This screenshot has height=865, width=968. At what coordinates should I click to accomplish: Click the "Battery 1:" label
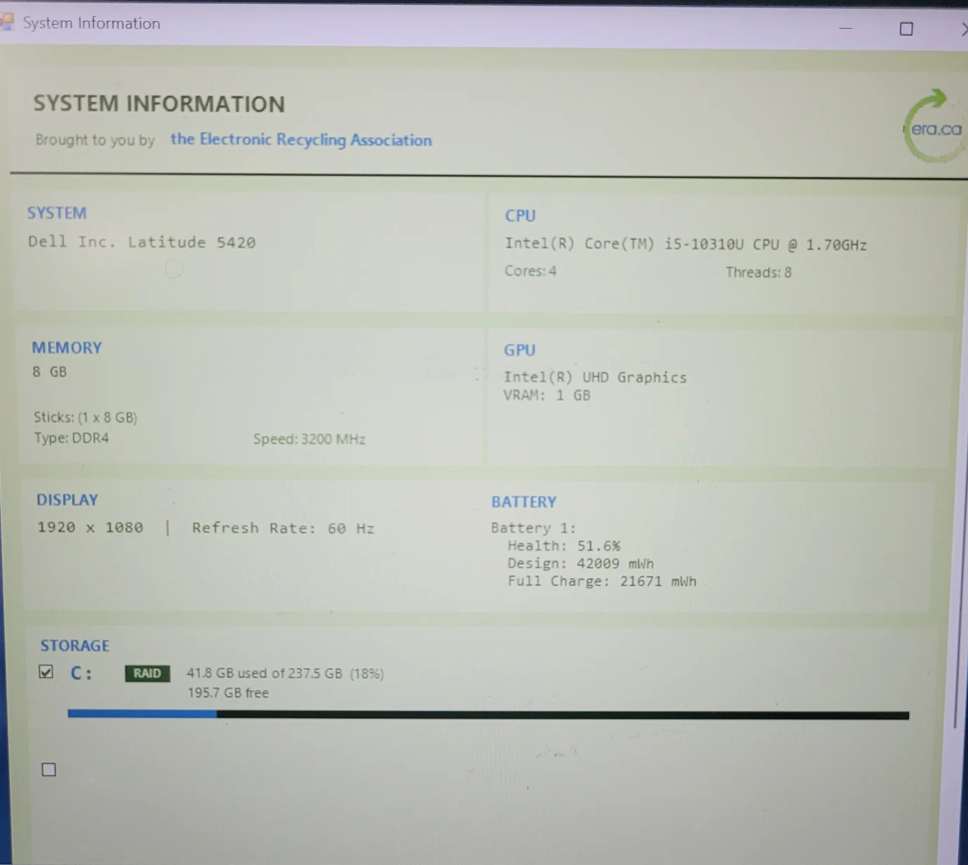533,527
